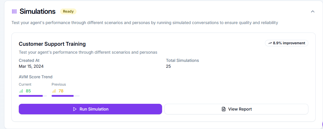Click the Total Simulations value 25
Image resolution: width=323 pixels, height=129 pixels.
(x=168, y=66)
